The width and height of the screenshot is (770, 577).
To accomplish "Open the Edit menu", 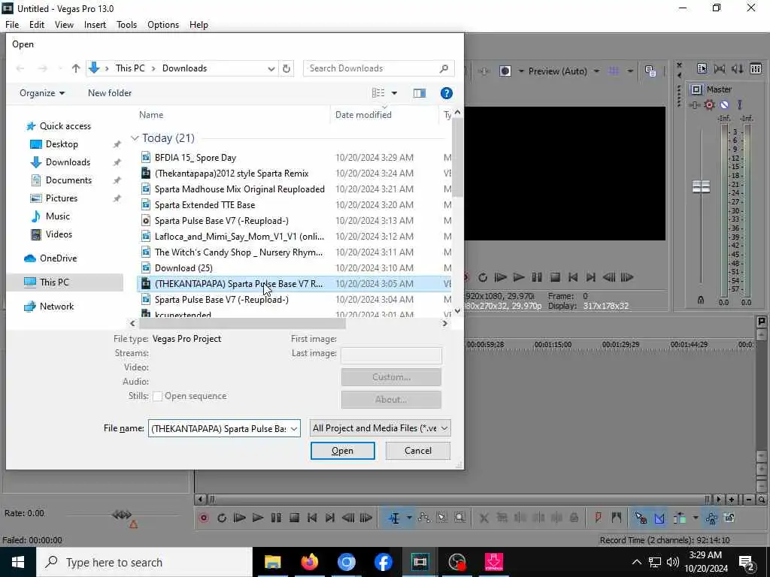I will click(36, 25).
